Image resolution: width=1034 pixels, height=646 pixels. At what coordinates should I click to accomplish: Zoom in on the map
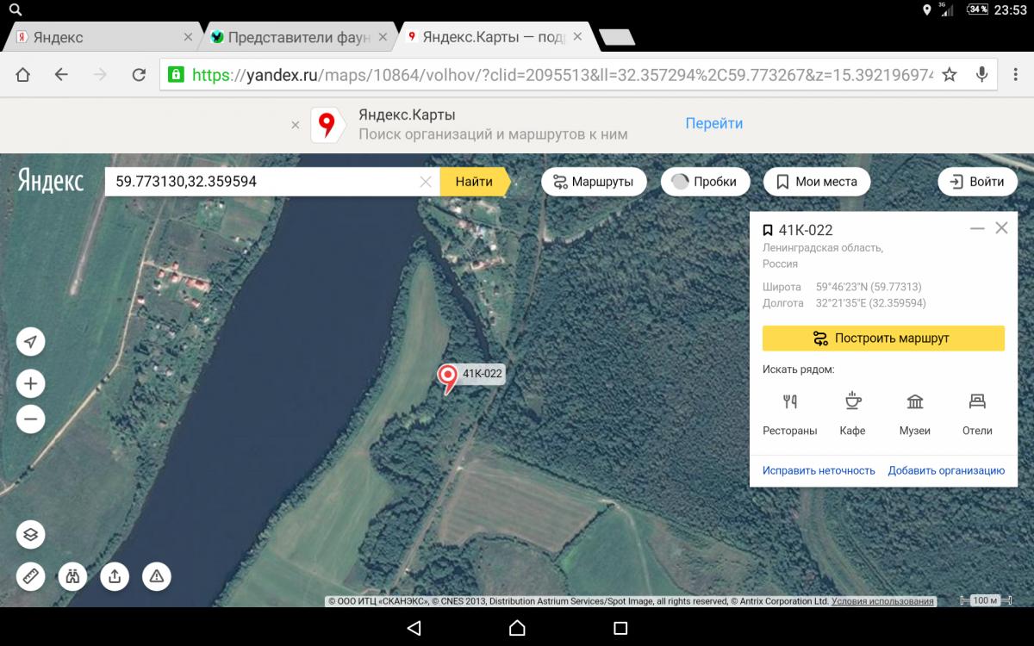[30, 383]
